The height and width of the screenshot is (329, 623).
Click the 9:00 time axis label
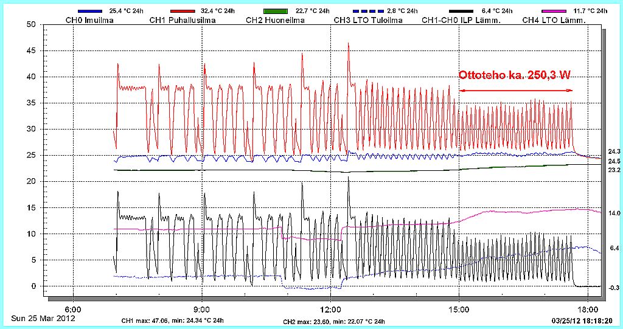[201, 309]
